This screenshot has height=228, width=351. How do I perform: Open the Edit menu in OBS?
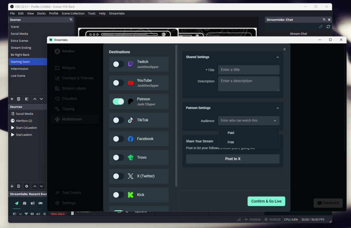(x=21, y=13)
